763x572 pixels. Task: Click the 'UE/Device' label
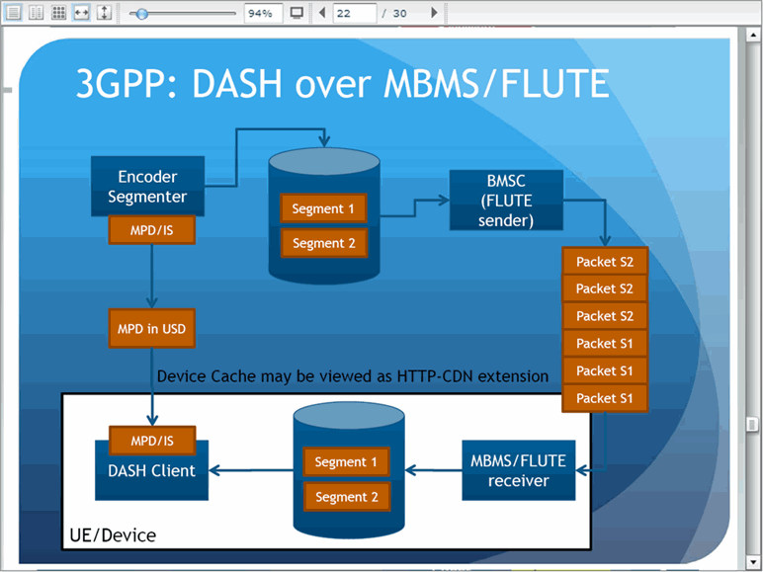(x=113, y=535)
